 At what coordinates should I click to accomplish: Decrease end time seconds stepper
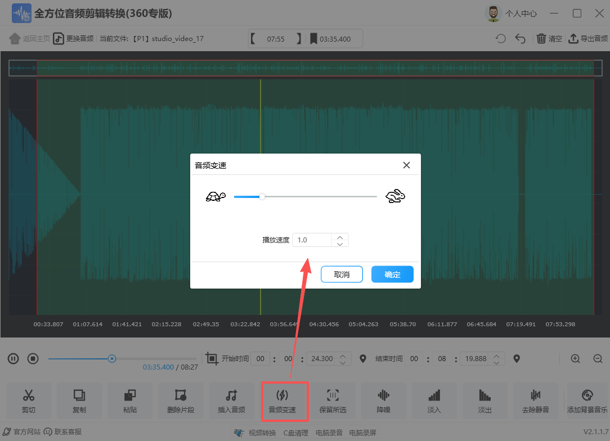pos(496,362)
